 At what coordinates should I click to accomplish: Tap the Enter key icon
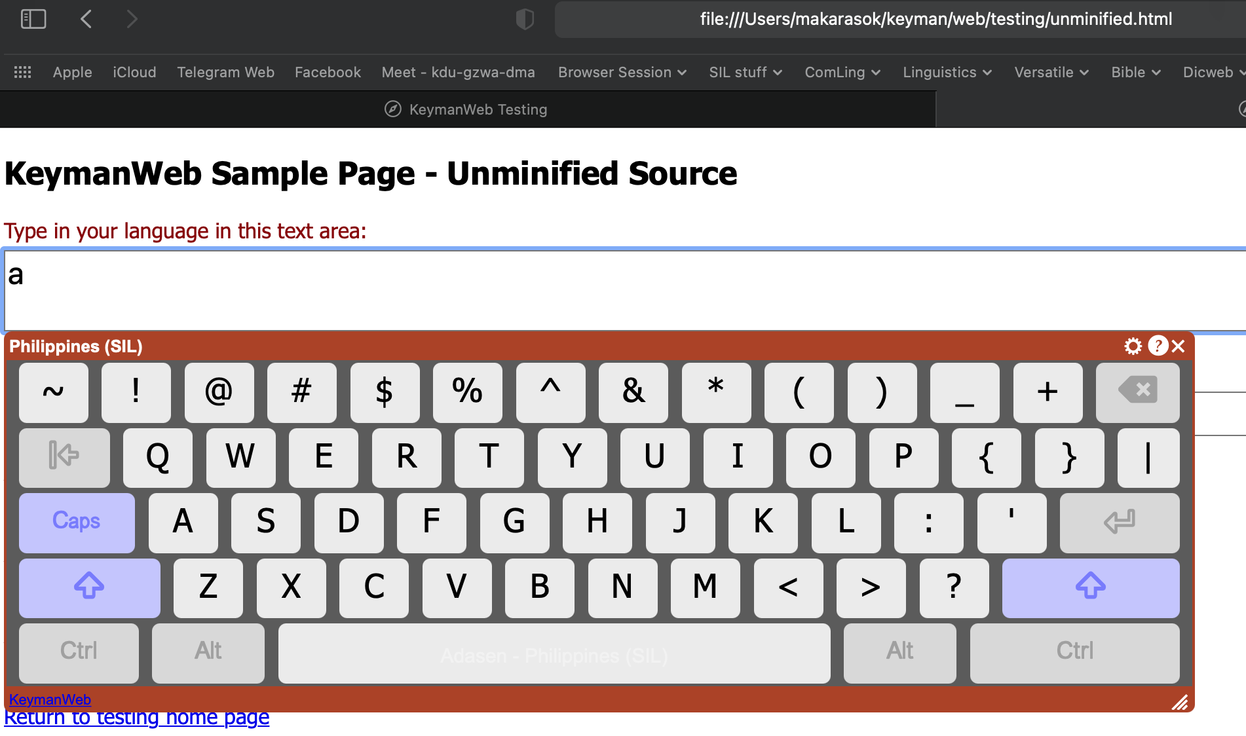point(1119,522)
